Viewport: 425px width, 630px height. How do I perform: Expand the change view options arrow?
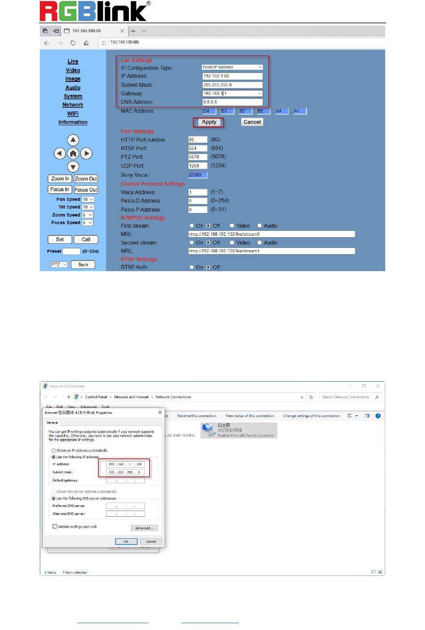(x=357, y=416)
